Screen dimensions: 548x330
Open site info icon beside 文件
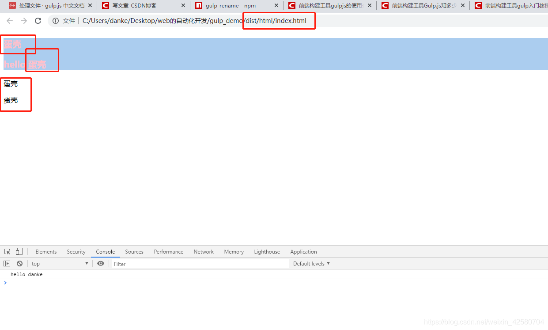tap(56, 21)
